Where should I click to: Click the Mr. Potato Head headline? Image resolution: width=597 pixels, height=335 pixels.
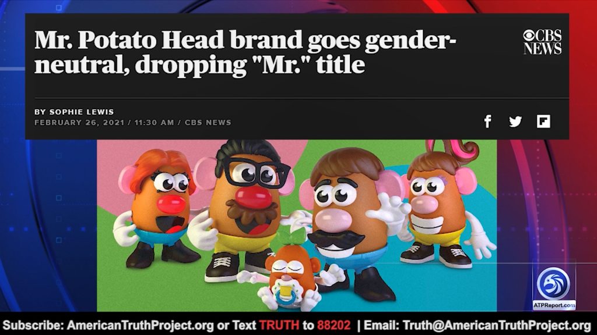click(245, 52)
